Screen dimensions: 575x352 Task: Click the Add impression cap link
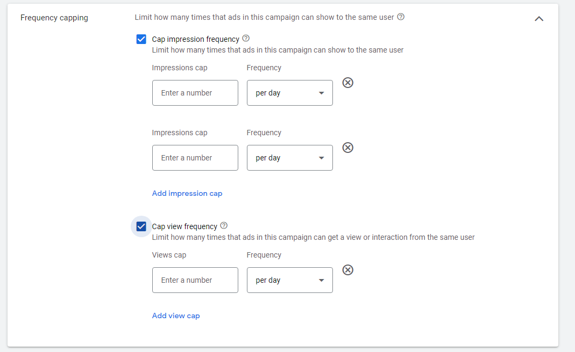click(x=187, y=193)
